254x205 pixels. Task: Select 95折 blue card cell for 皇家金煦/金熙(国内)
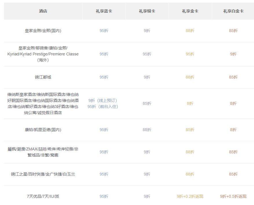tap(104, 31)
